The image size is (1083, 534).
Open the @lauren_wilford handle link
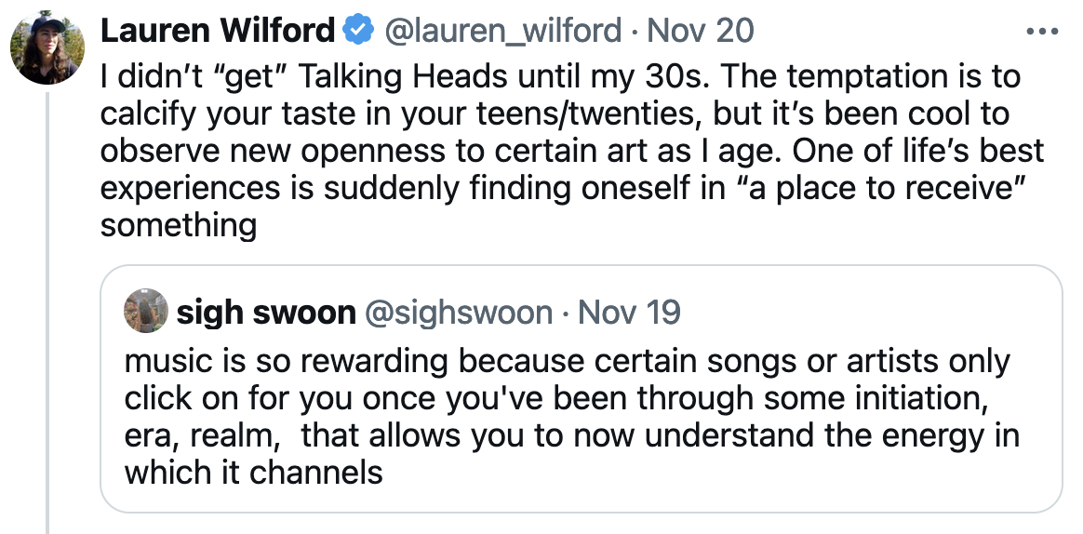(x=502, y=31)
